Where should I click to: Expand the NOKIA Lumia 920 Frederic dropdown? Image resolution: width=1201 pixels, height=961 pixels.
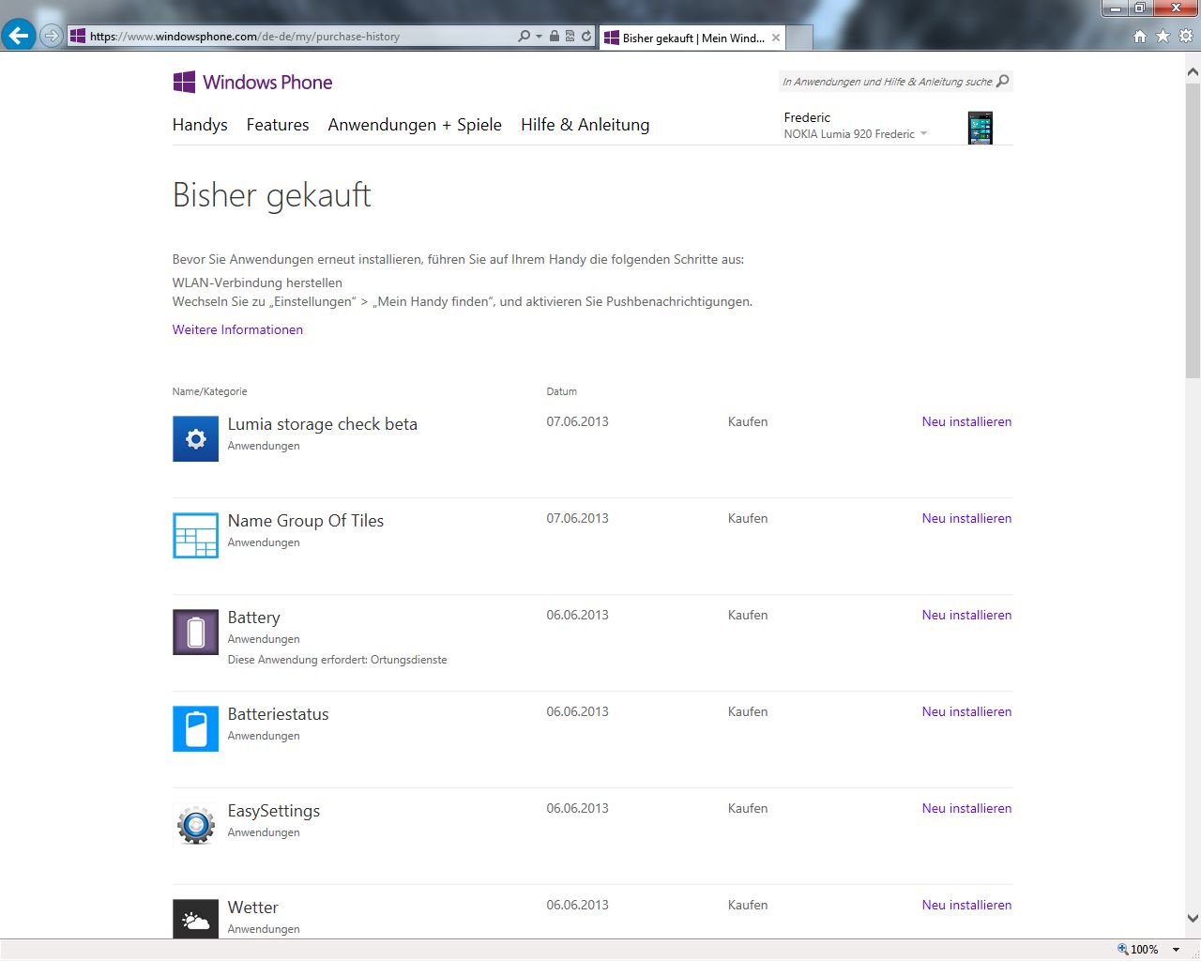(x=923, y=133)
